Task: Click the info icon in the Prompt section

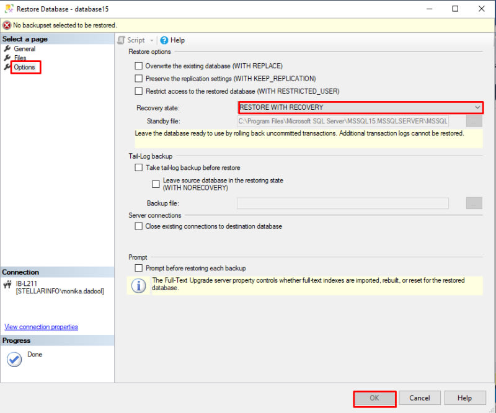Action: click(140, 285)
